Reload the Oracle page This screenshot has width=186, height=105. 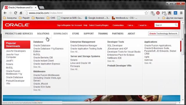pos(15,13)
